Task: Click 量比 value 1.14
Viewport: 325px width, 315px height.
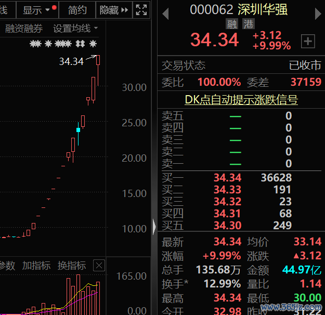Action: tap(310, 284)
